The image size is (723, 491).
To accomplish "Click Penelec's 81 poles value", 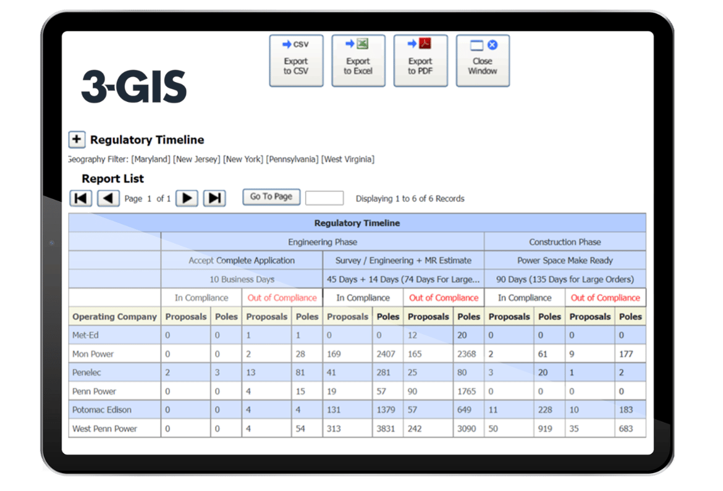I will point(300,372).
